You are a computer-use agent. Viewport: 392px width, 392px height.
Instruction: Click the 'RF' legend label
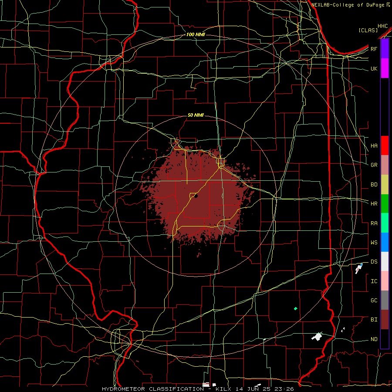coord(374,49)
